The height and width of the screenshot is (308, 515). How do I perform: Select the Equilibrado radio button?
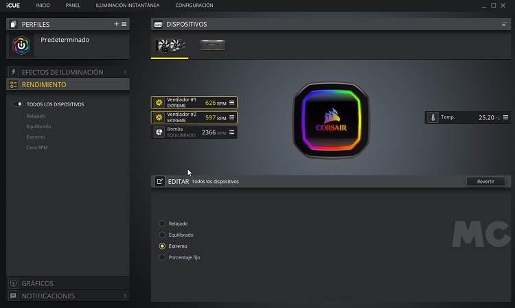pos(162,235)
